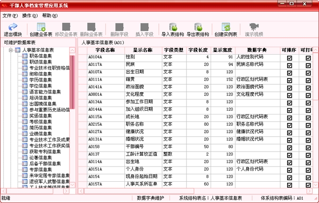319x203 pixels.
Task: Click the 显示名称 column header
Action: pyautogui.click(x=143, y=50)
